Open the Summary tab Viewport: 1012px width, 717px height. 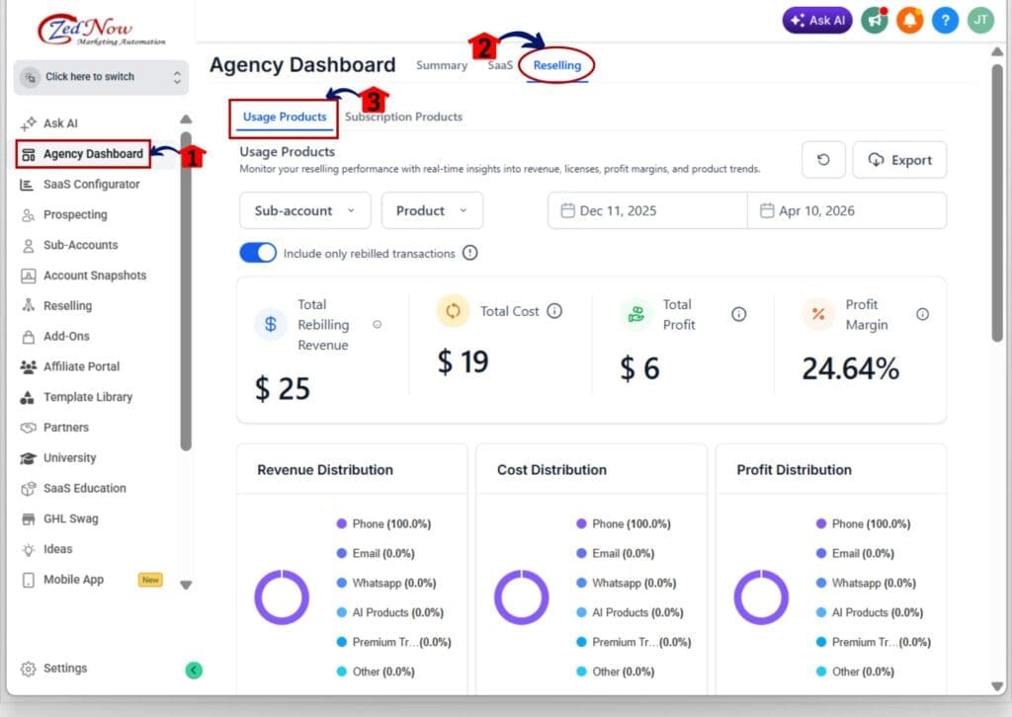click(x=441, y=65)
